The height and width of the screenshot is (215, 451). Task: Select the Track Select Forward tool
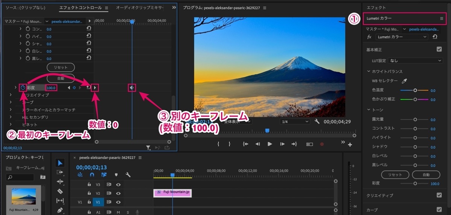(x=60, y=172)
